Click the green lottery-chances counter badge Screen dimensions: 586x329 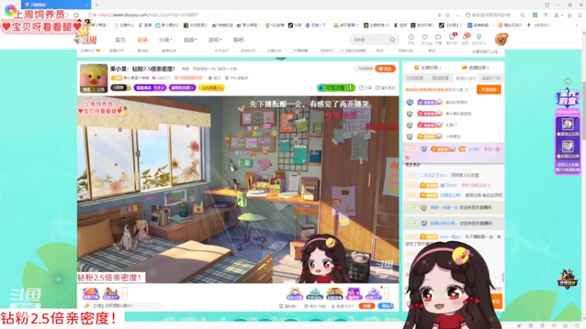(336, 88)
